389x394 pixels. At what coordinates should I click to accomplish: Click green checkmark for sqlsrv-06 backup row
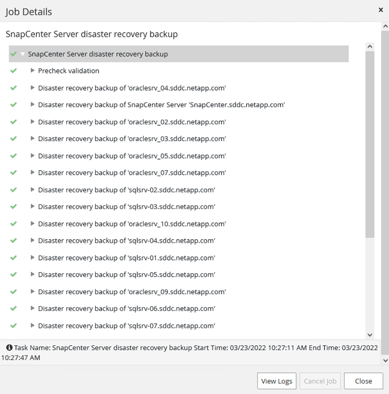click(13, 308)
